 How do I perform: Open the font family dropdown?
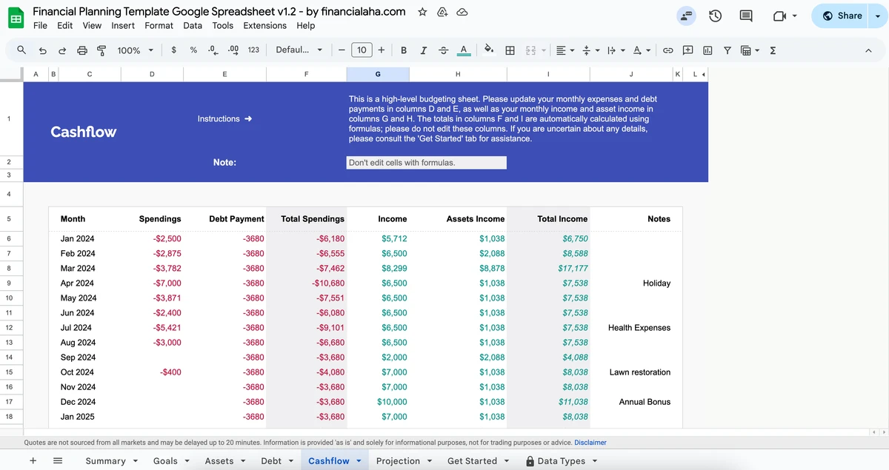pyautogui.click(x=296, y=50)
